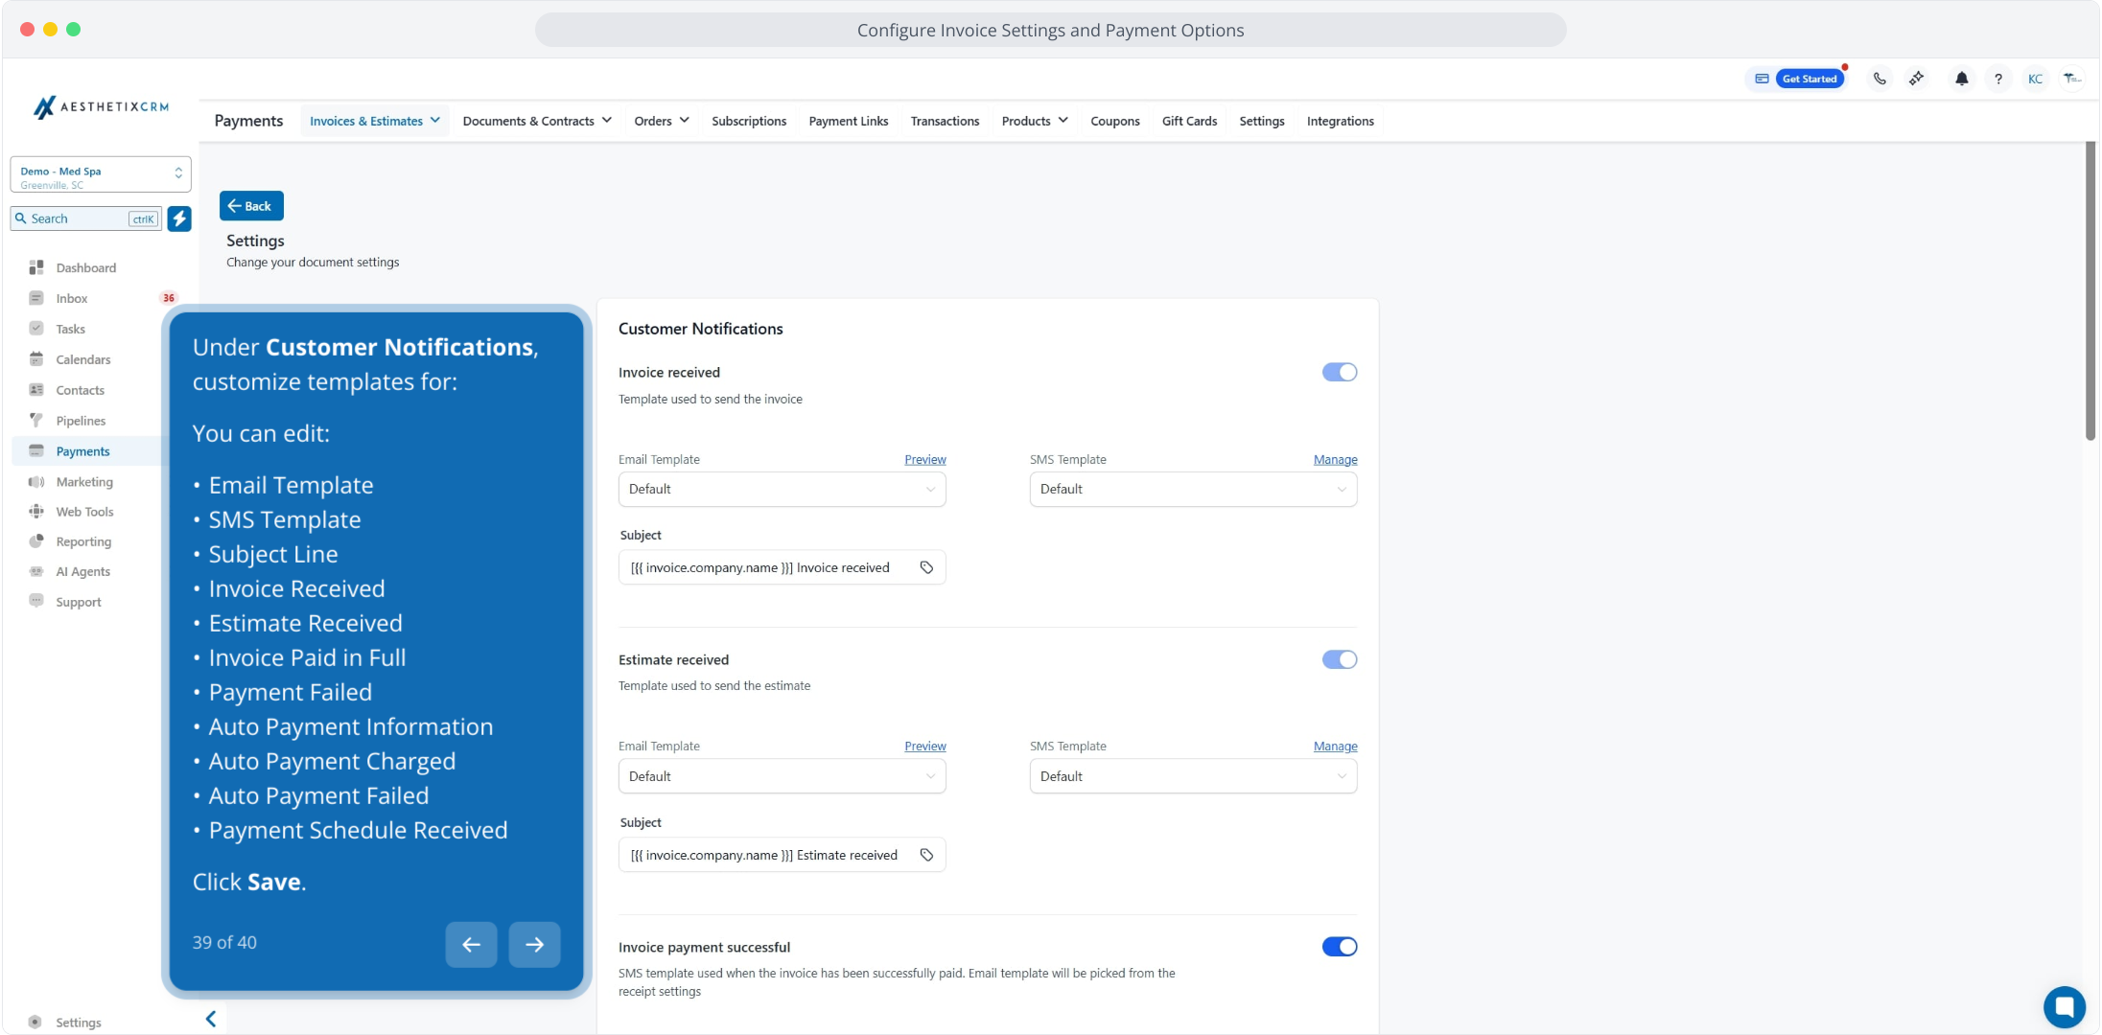Click the phone dialer icon in header

[x=1880, y=79]
